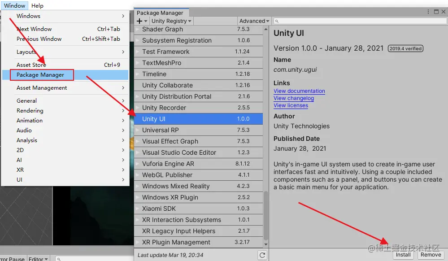This screenshot has height=261, width=448.
Task: Click the package list scroll down arrow
Action: (266, 244)
